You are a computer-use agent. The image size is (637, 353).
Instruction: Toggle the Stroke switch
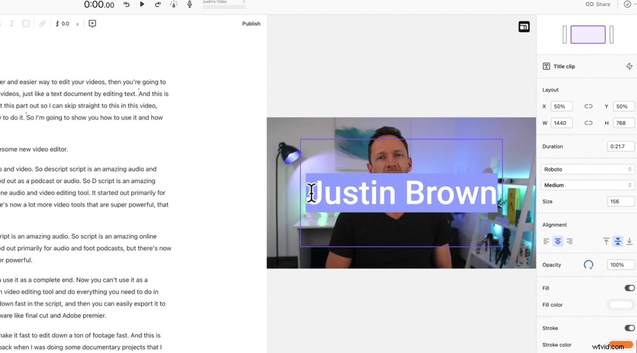click(629, 328)
